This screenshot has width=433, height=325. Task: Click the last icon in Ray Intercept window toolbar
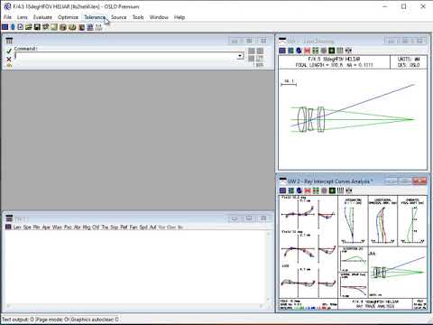point(348,190)
